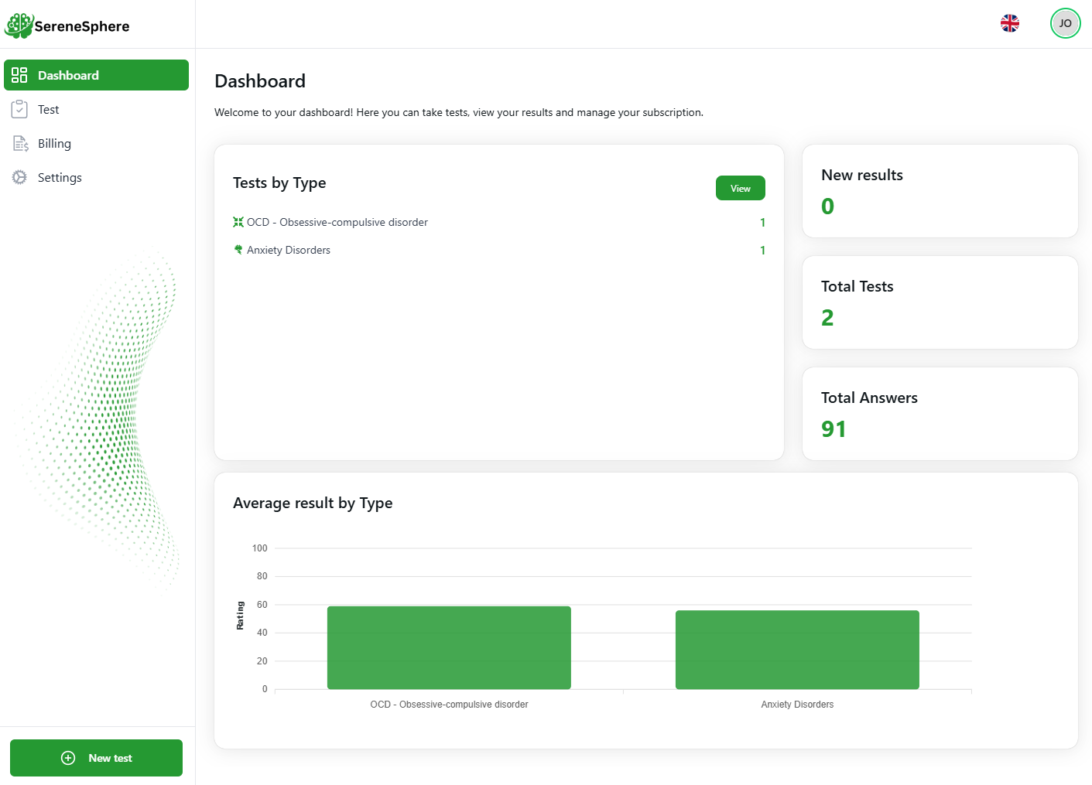Start a New test from sidebar button
Image resolution: width=1092 pixels, height=785 pixels.
(x=96, y=758)
